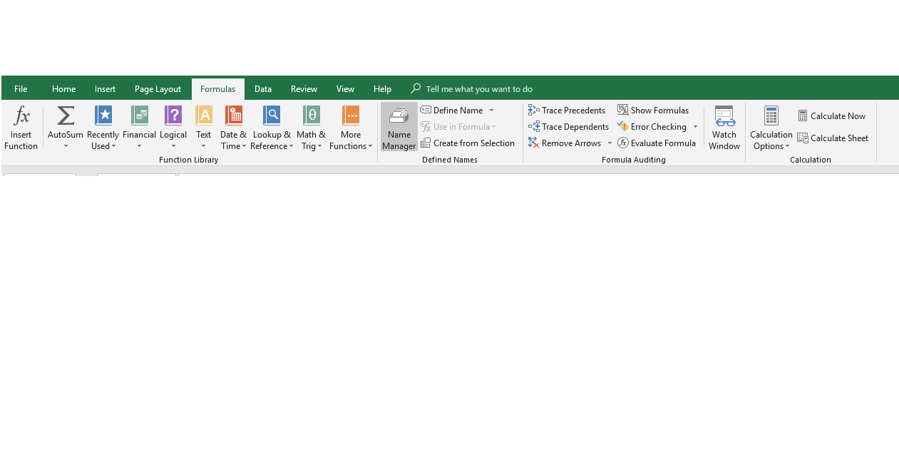Open the Calculation Options dropdown
This screenshot has width=899, height=462.
point(771,127)
